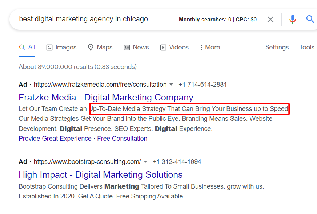317x214 pixels.
Task: Open High Impact - Digital Marketing Solutions ad
Action: (101, 174)
